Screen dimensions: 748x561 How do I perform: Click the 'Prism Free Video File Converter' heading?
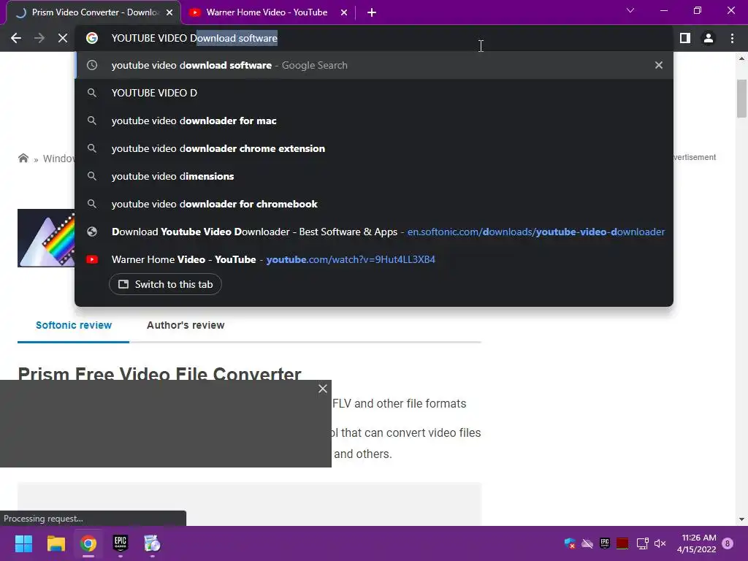(159, 373)
